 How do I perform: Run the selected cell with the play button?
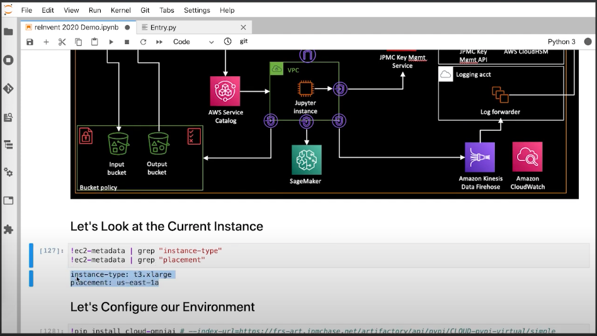[111, 42]
